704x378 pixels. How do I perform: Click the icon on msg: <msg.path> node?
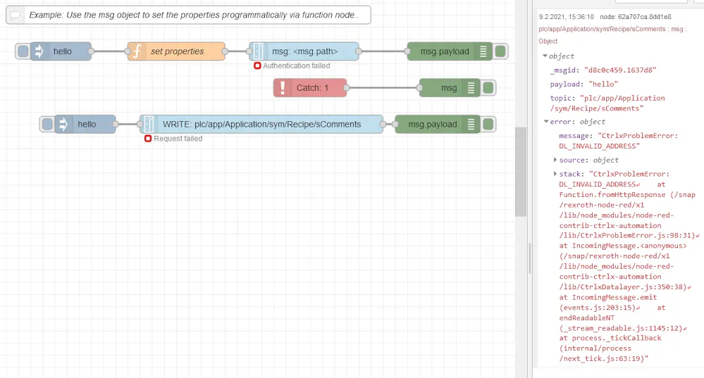tap(258, 51)
